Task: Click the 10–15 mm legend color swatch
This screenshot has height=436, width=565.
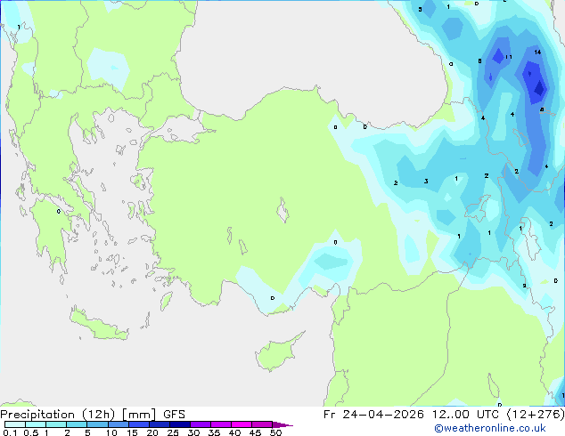Action: click(118, 424)
